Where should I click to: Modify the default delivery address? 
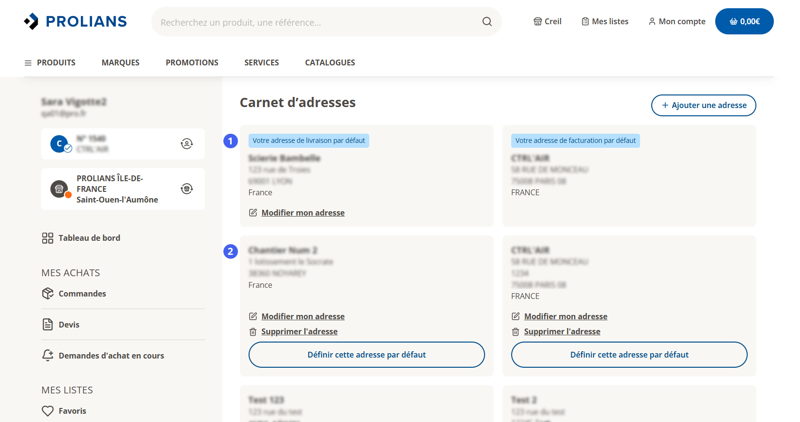[x=303, y=213]
